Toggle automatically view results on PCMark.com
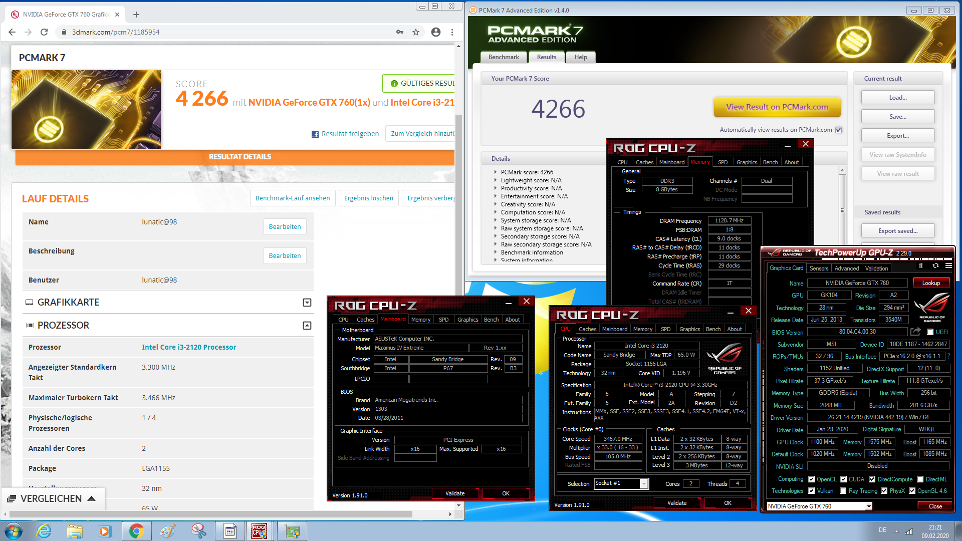 [x=839, y=130]
